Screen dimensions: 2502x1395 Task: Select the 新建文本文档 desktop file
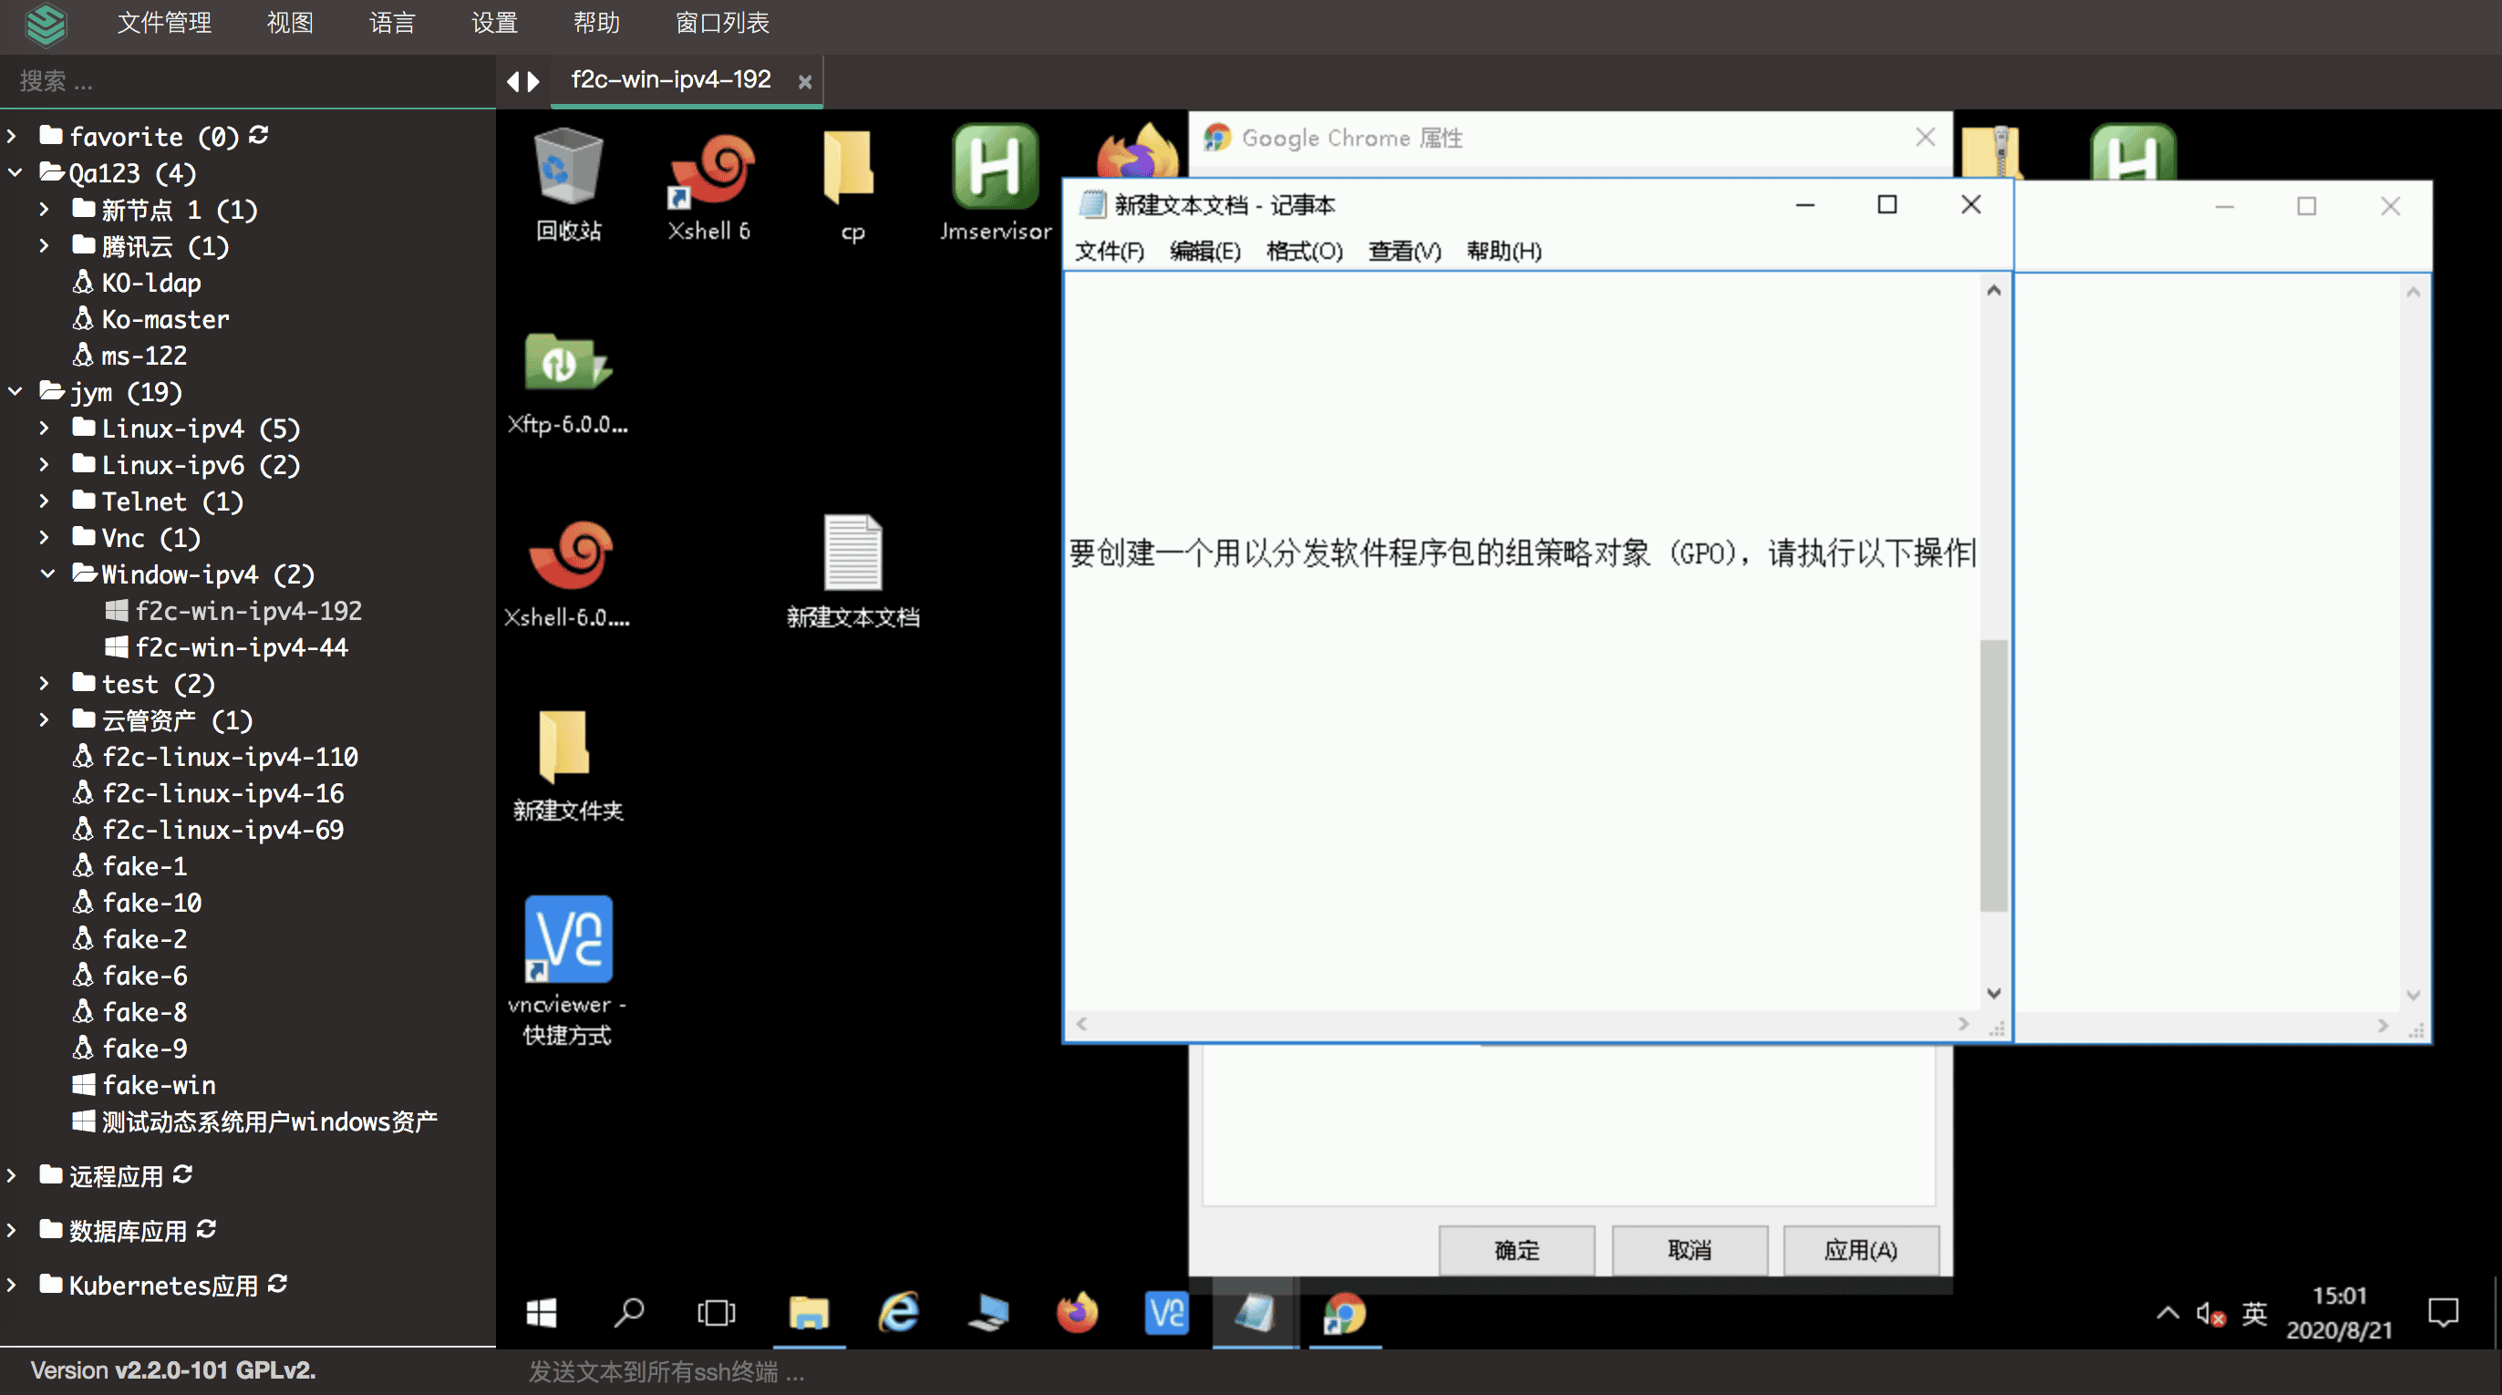click(853, 571)
